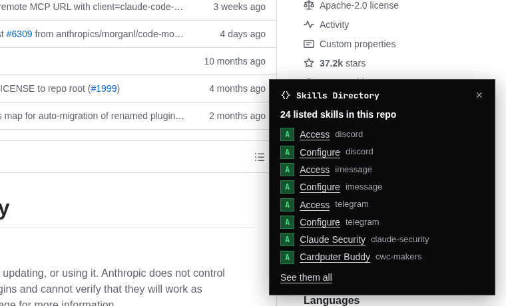The image size is (506, 306).
Task: View the 37.2k stars list
Action: click(342, 63)
